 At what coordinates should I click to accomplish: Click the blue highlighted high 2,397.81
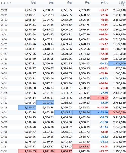pos(45,103)
